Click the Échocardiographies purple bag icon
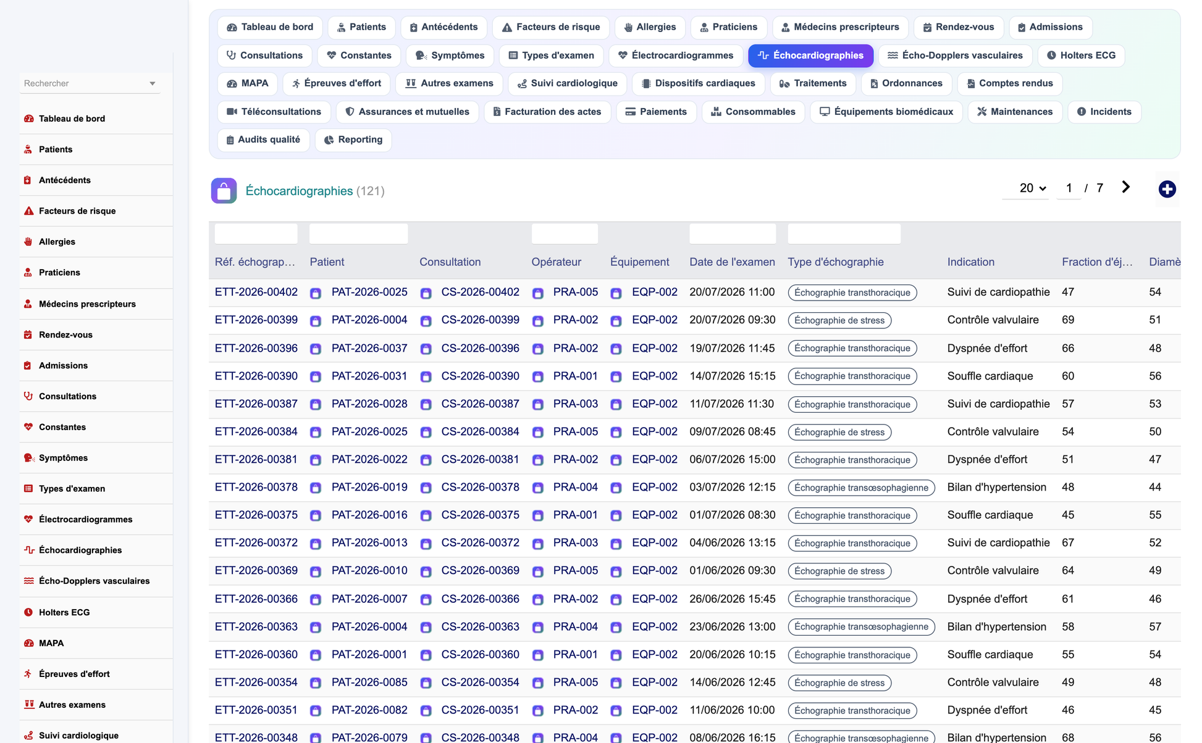The height and width of the screenshot is (743, 1202). tap(224, 191)
